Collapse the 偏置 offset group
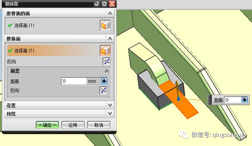 click(107, 71)
